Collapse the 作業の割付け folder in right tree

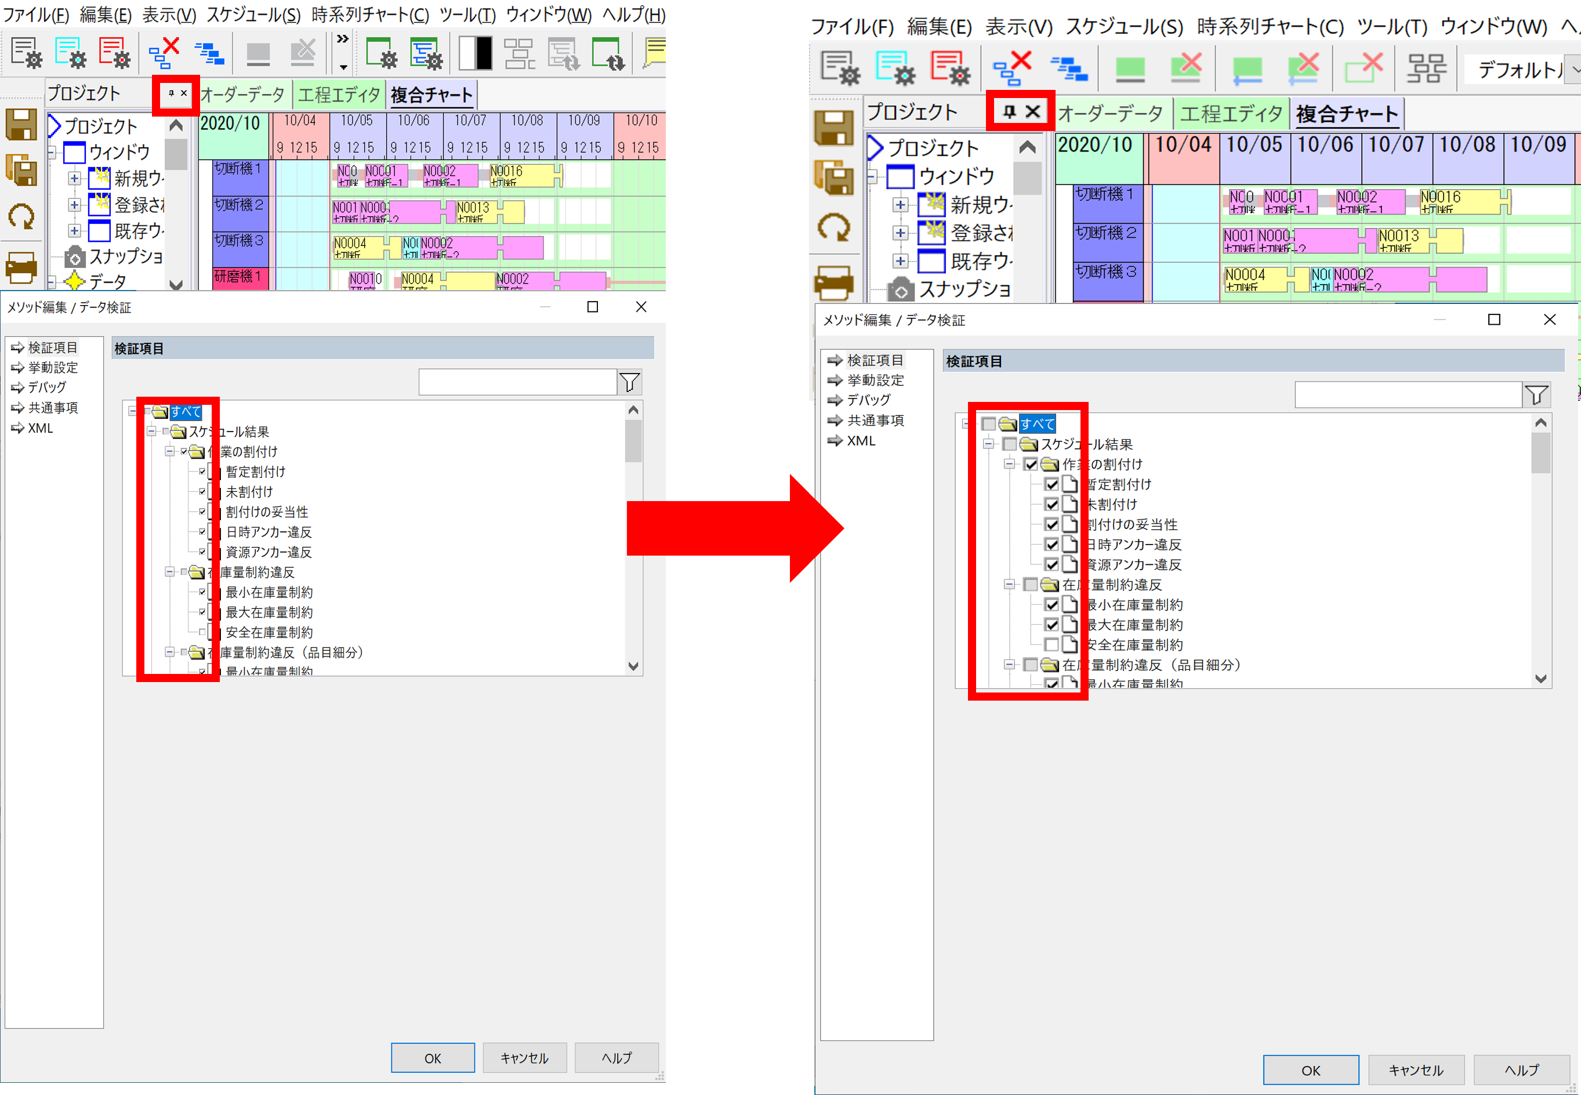pos(1009,465)
